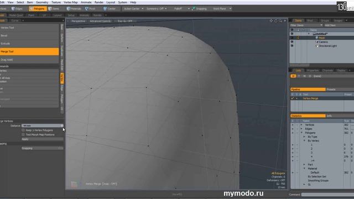354x199 pixels.
Task: Click the Drag Weld button
Action: (x=29, y=60)
